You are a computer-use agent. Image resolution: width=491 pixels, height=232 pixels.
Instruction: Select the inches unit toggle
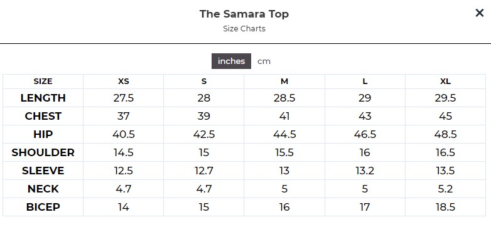pos(231,61)
